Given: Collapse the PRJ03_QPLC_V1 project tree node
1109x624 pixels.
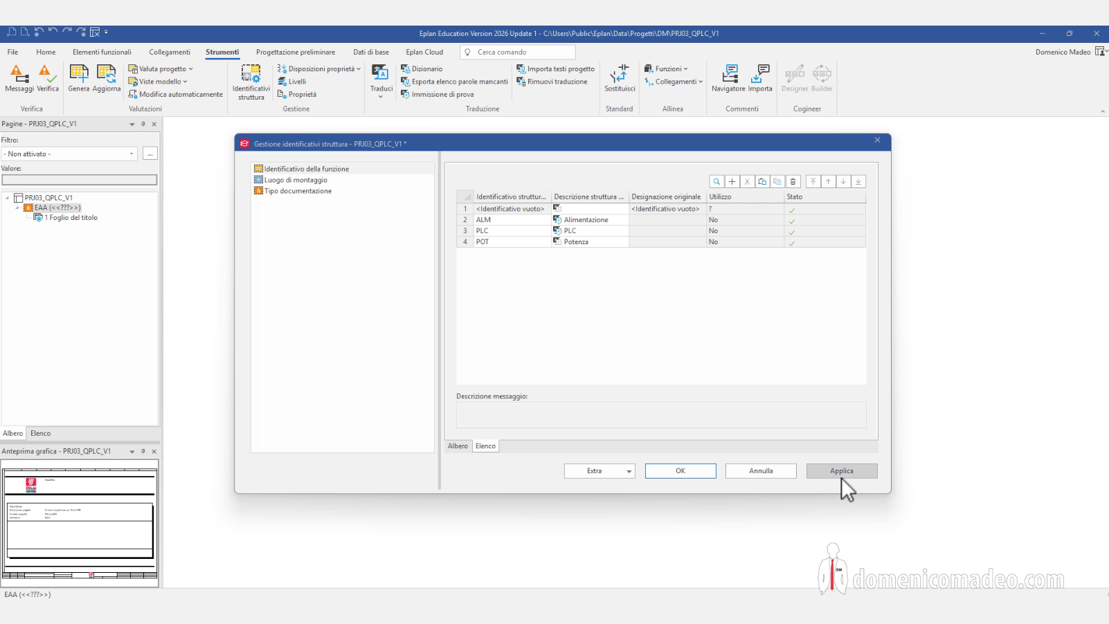Looking at the screenshot, I should [8, 198].
